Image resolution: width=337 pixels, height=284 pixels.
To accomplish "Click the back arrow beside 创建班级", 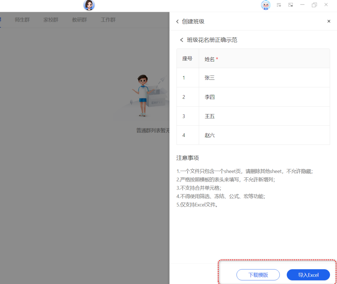I will pyautogui.click(x=177, y=21).
